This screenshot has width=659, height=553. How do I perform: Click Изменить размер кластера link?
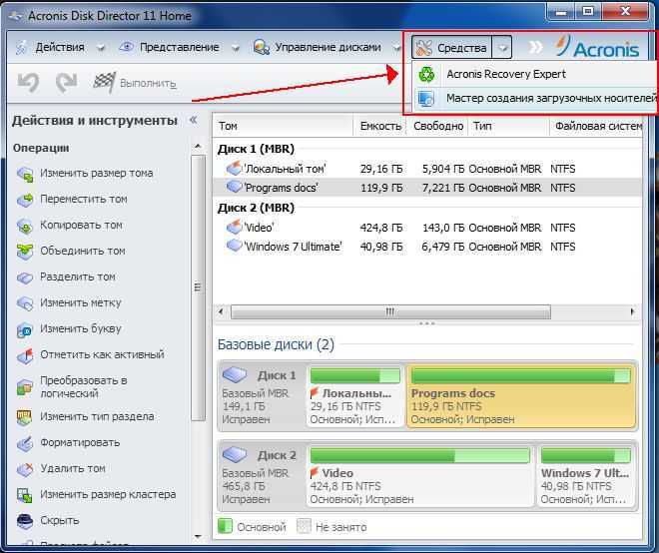[108, 494]
